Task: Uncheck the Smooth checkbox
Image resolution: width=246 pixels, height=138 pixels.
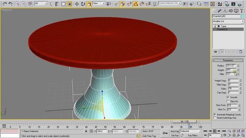Action: [x=228, y=97]
